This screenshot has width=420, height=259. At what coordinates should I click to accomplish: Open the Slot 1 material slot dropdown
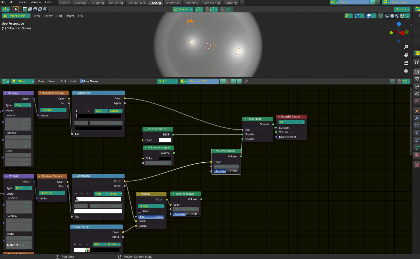pyautogui.click(x=168, y=81)
